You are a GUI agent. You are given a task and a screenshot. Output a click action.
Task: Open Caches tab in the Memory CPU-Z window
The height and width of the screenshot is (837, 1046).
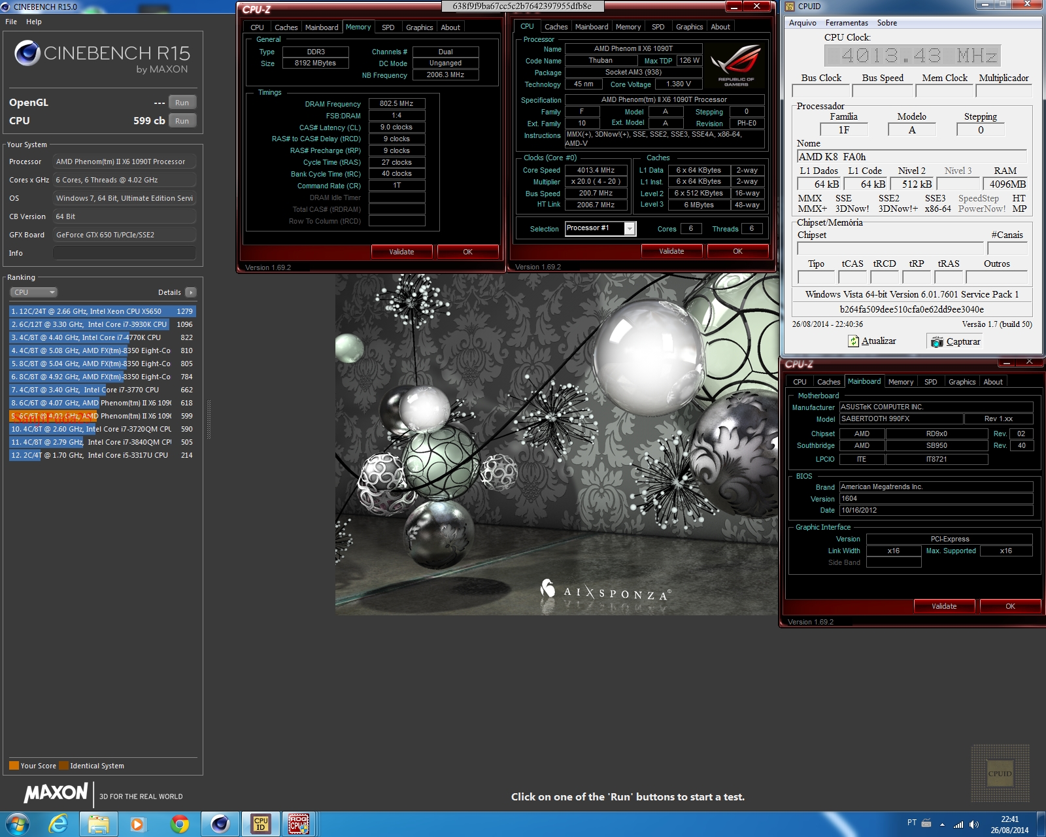[286, 27]
